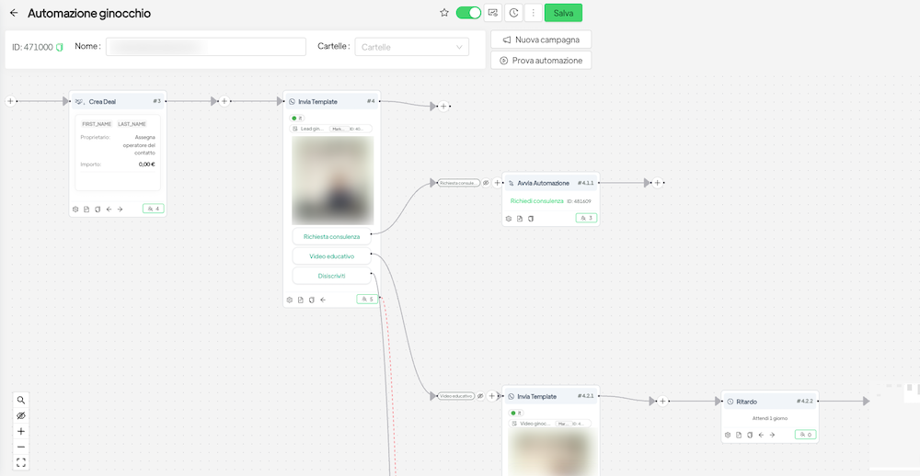The width and height of the screenshot is (920, 476).
Task: Open settings gear on Avvia Automazione node
Action: pos(509,219)
